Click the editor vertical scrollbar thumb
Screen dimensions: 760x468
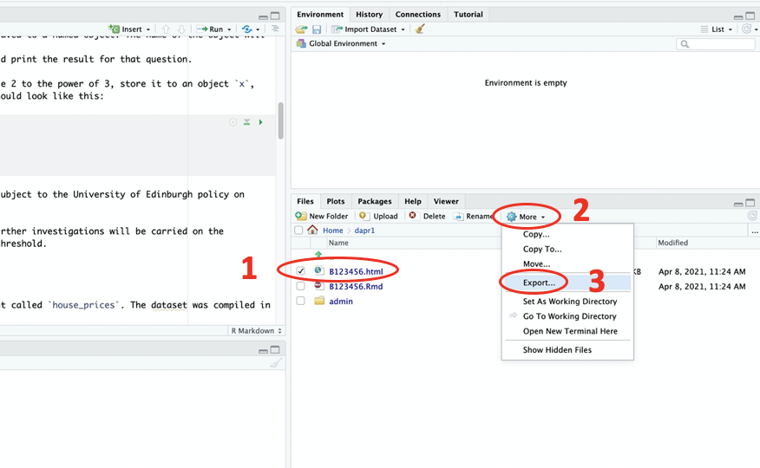pyautogui.click(x=280, y=121)
